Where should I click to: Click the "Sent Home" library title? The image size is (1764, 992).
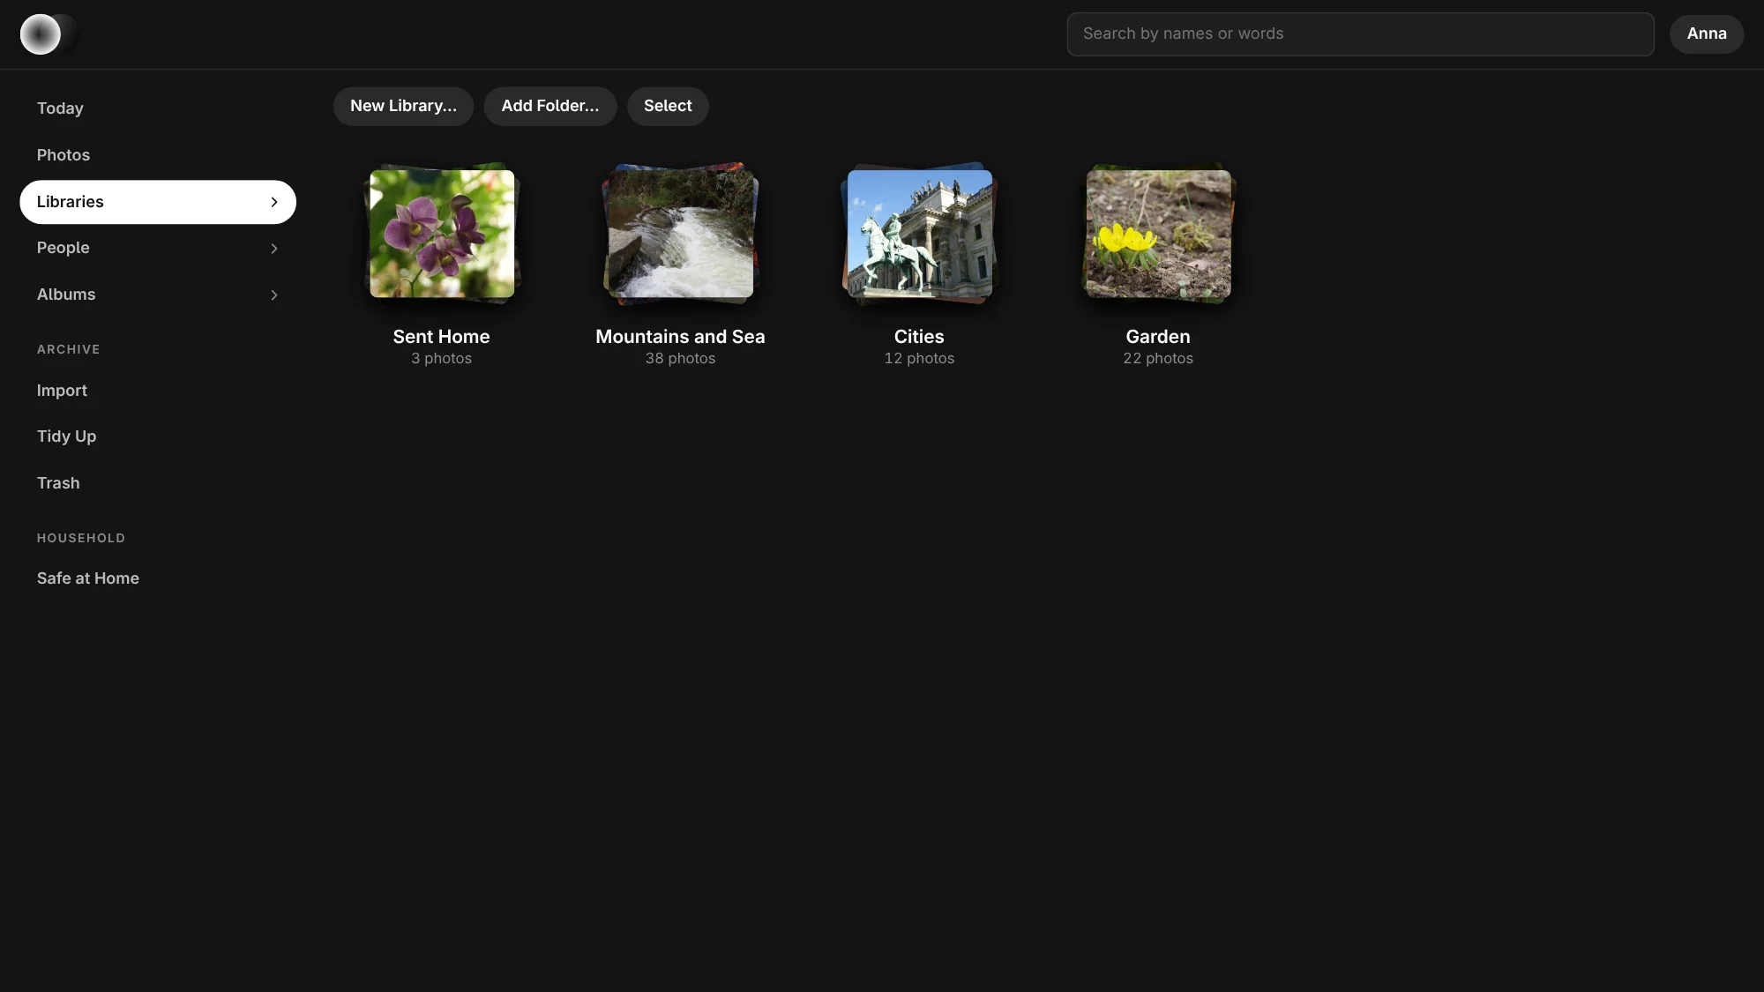[x=442, y=337]
